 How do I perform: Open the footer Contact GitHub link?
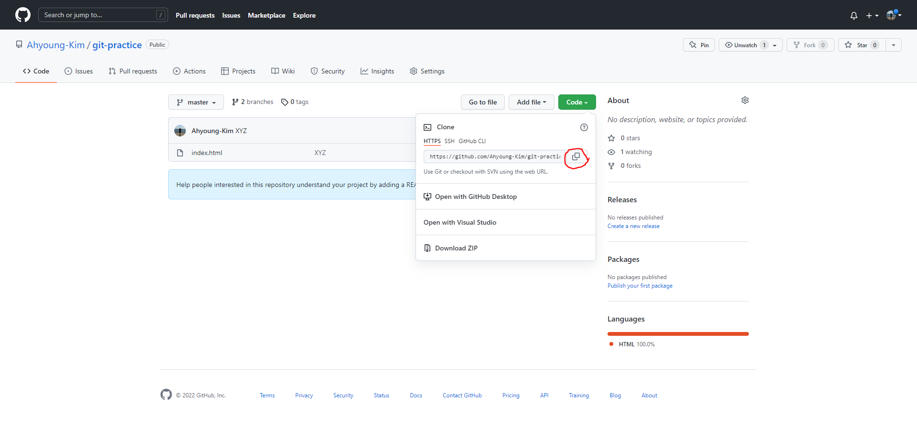[462, 395]
